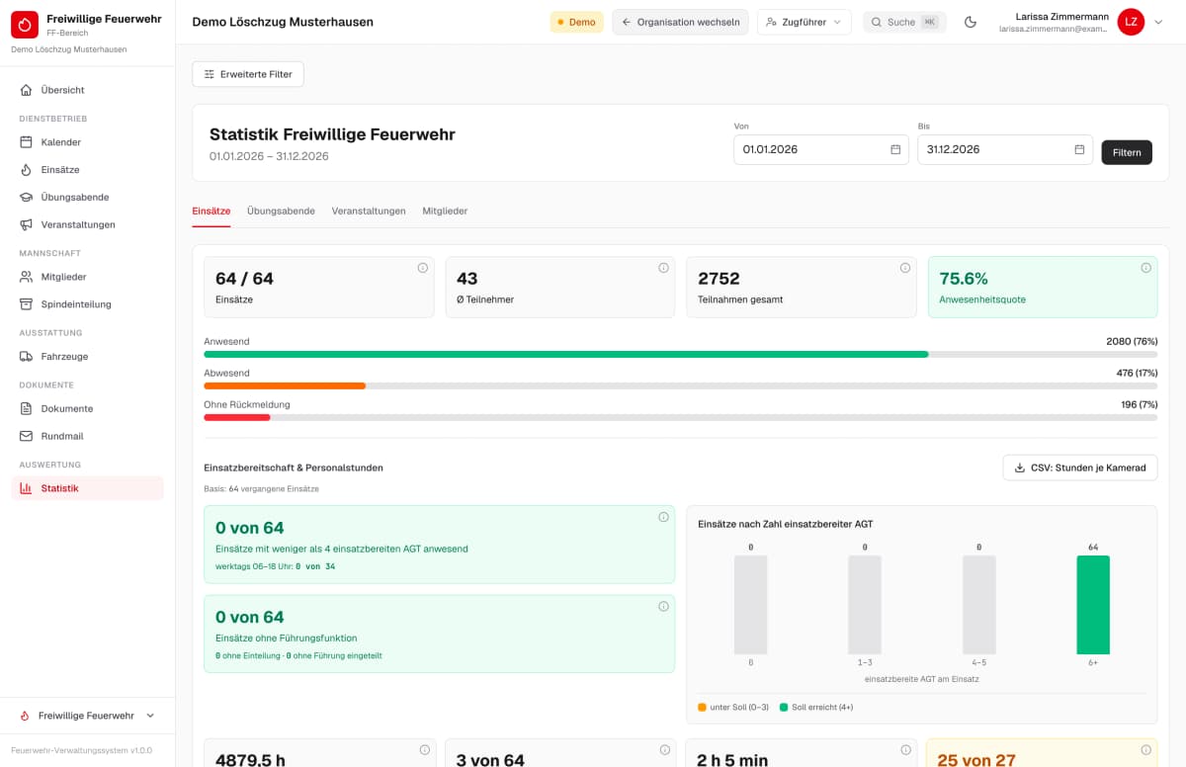Click the Filtern button
Screen dimensions: 1186x767
pos(1127,152)
